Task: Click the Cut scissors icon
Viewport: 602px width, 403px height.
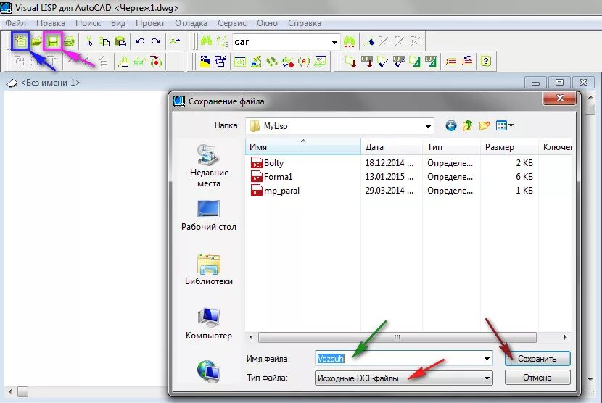Action: pyautogui.click(x=88, y=41)
